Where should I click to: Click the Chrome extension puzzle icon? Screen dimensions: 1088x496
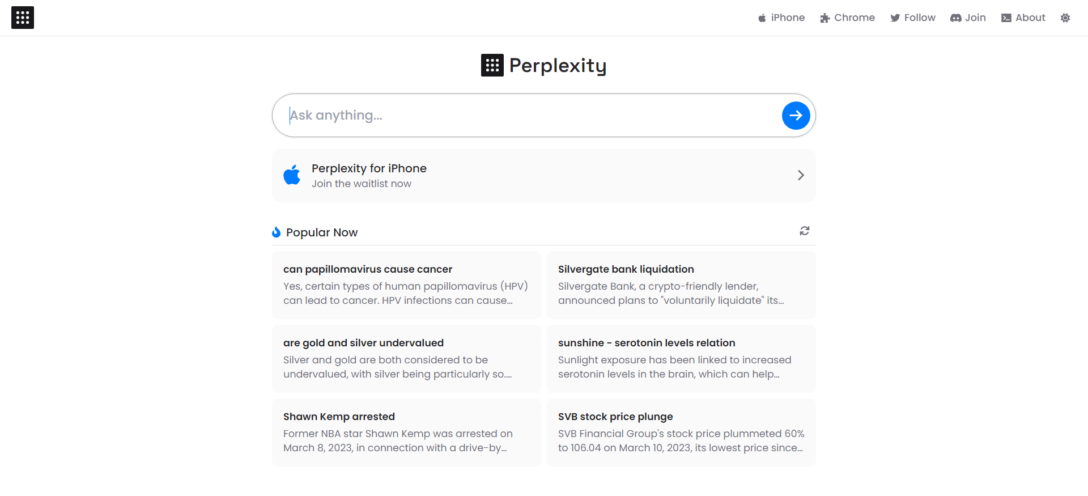(824, 18)
